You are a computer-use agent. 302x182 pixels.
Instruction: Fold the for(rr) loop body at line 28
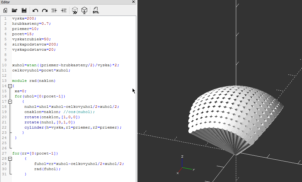10,158
